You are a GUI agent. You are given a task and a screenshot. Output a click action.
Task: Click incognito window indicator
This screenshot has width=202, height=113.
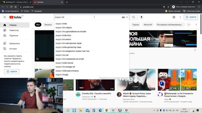tap(184, 7)
